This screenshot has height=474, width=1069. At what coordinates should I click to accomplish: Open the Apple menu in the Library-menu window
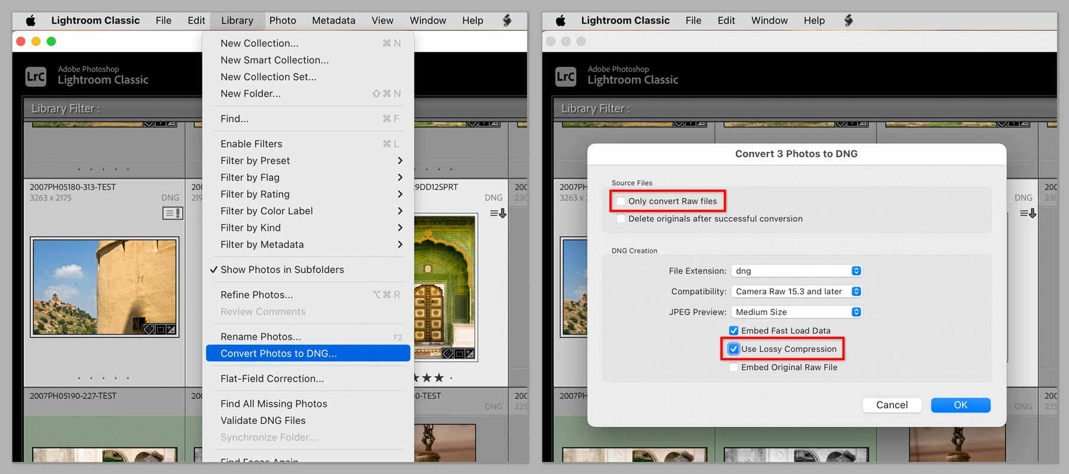point(31,21)
